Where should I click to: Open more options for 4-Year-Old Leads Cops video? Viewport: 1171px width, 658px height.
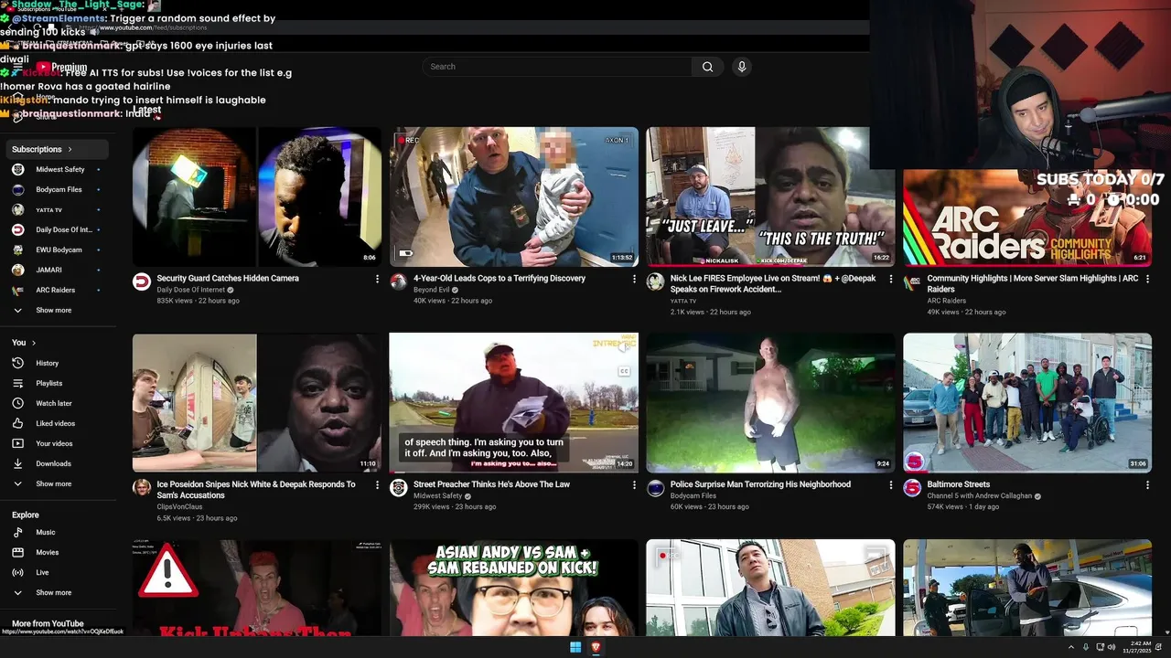[x=634, y=279]
